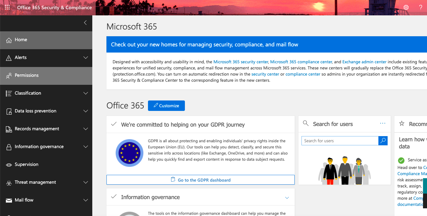The width and height of the screenshot is (427, 216).
Task: Go to the GDPR dashboard button
Action: pos(201,180)
